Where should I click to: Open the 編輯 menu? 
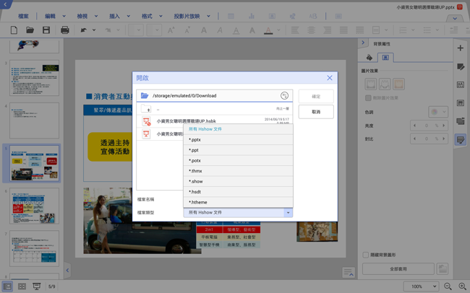[50, 16]
